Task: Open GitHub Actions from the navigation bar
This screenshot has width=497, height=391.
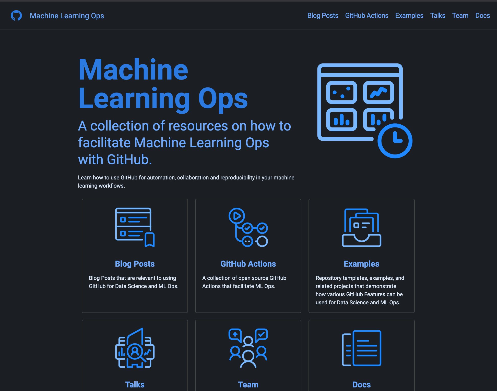Action: 366,16
